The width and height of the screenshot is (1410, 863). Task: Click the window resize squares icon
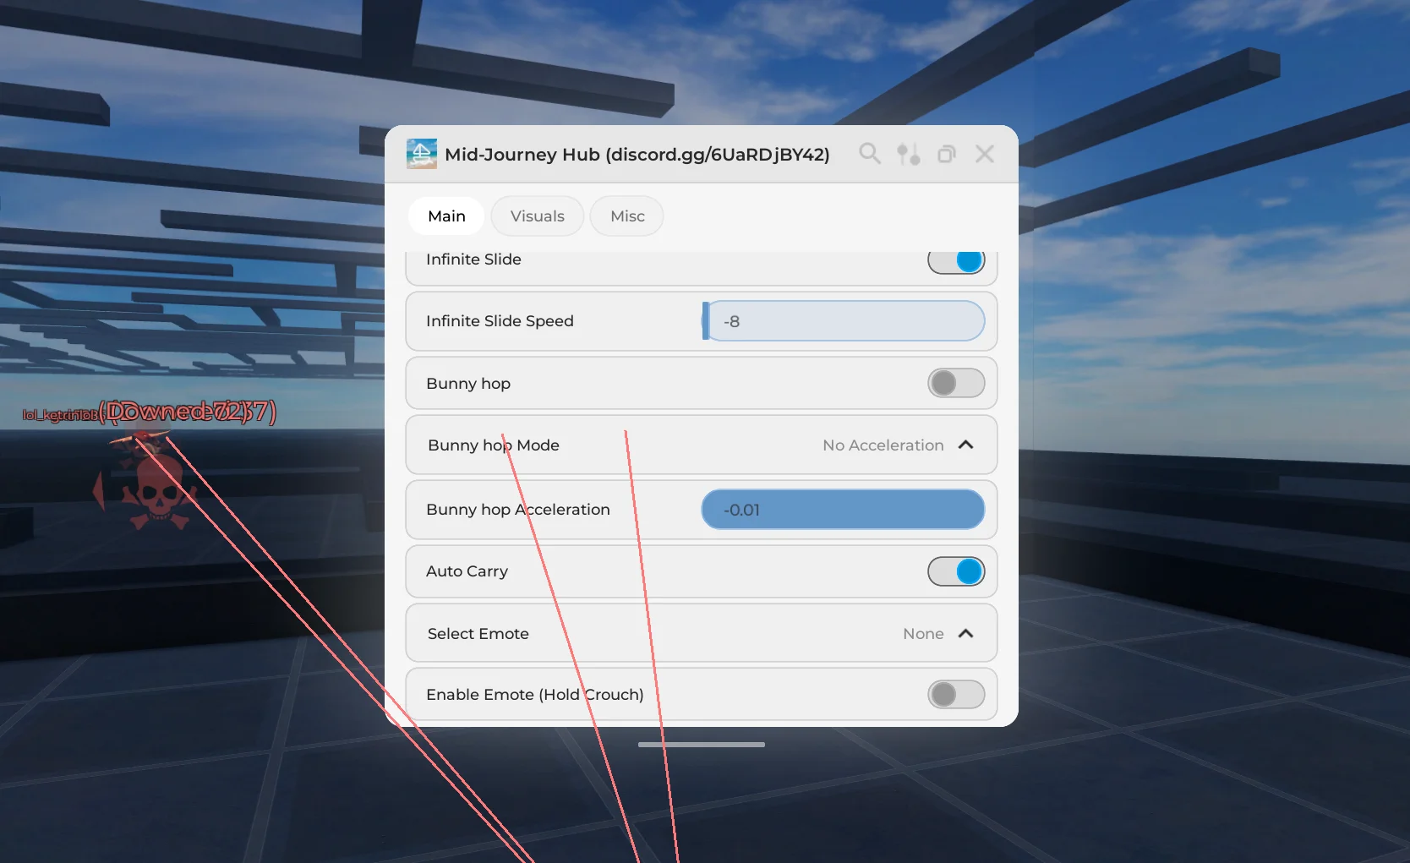coord(947,154)
